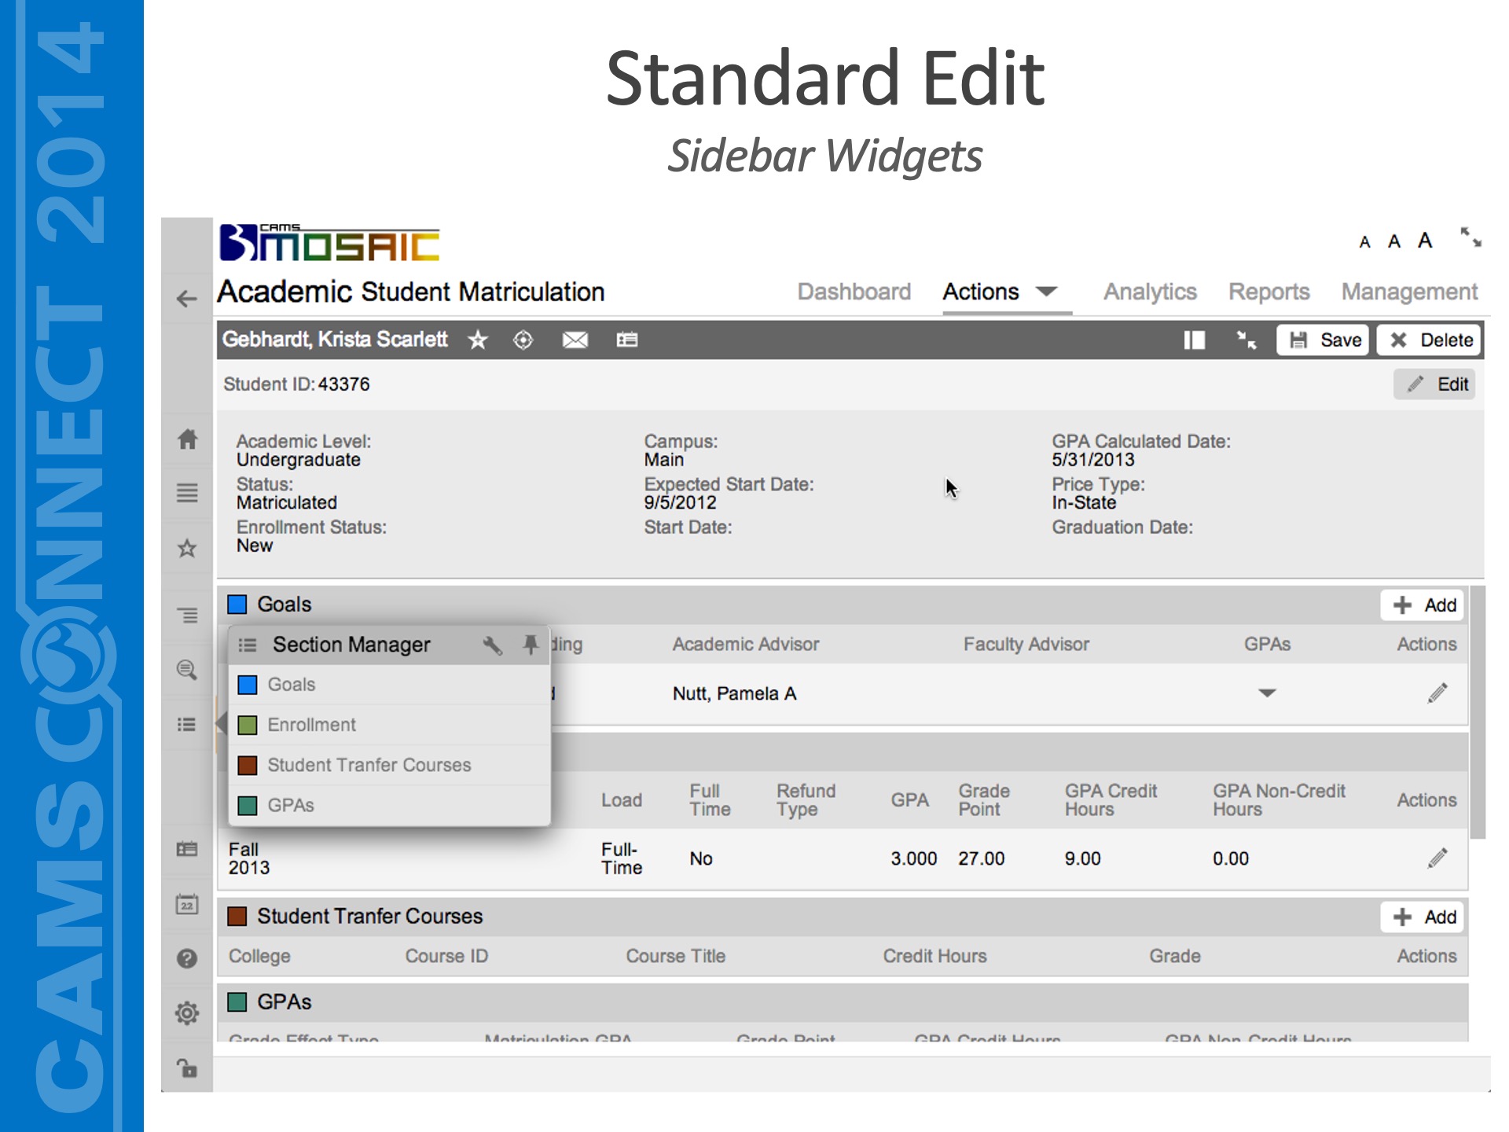Expand the GPAs dropdown arrow in Goals row

tap(1267, 693)
